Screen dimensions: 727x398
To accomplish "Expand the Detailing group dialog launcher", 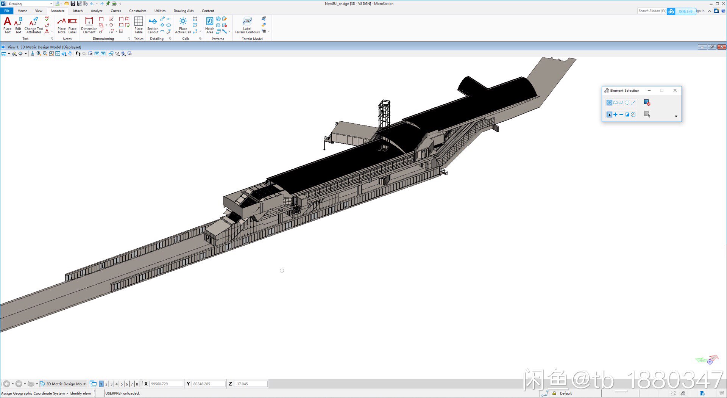I will pos(170,39).
